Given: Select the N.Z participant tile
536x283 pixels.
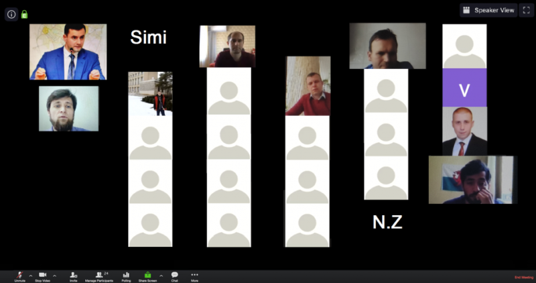Looking at the screenshot, I should pos(387,222).
